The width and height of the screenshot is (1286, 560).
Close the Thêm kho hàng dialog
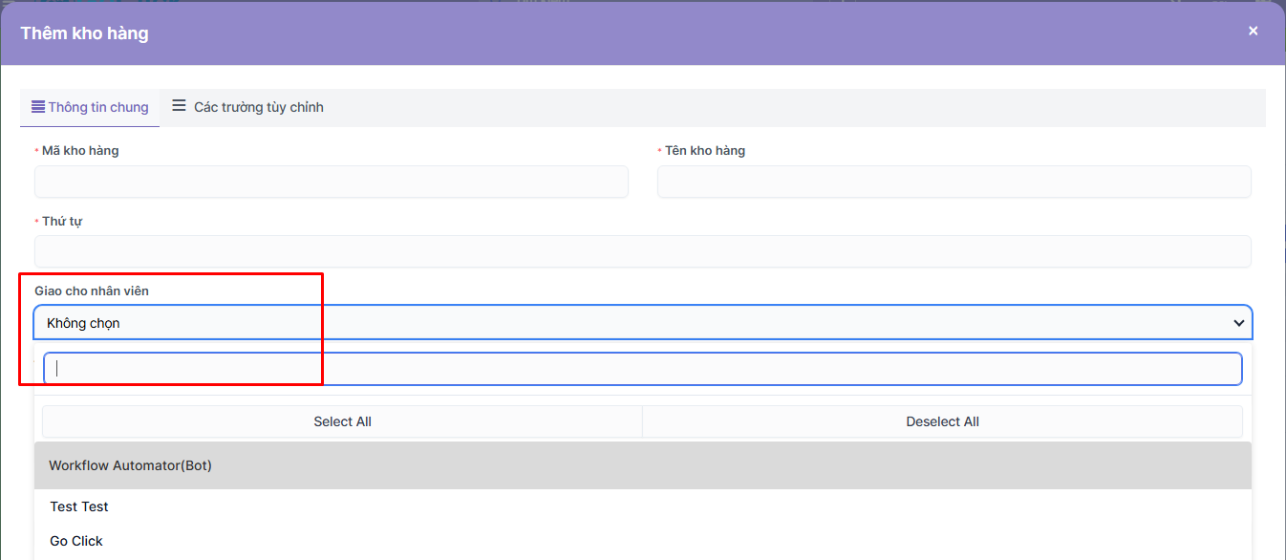(x=1253, y=31)
